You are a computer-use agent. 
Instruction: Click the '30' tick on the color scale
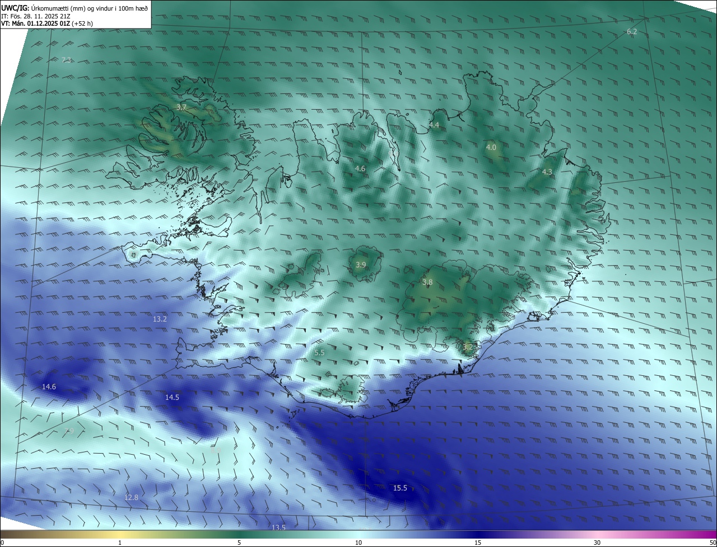click(597, 543)
